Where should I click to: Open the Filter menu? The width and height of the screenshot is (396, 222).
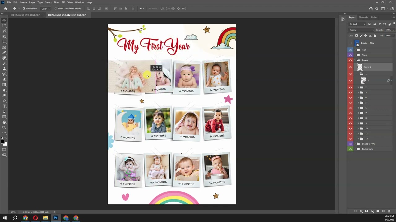57,2
